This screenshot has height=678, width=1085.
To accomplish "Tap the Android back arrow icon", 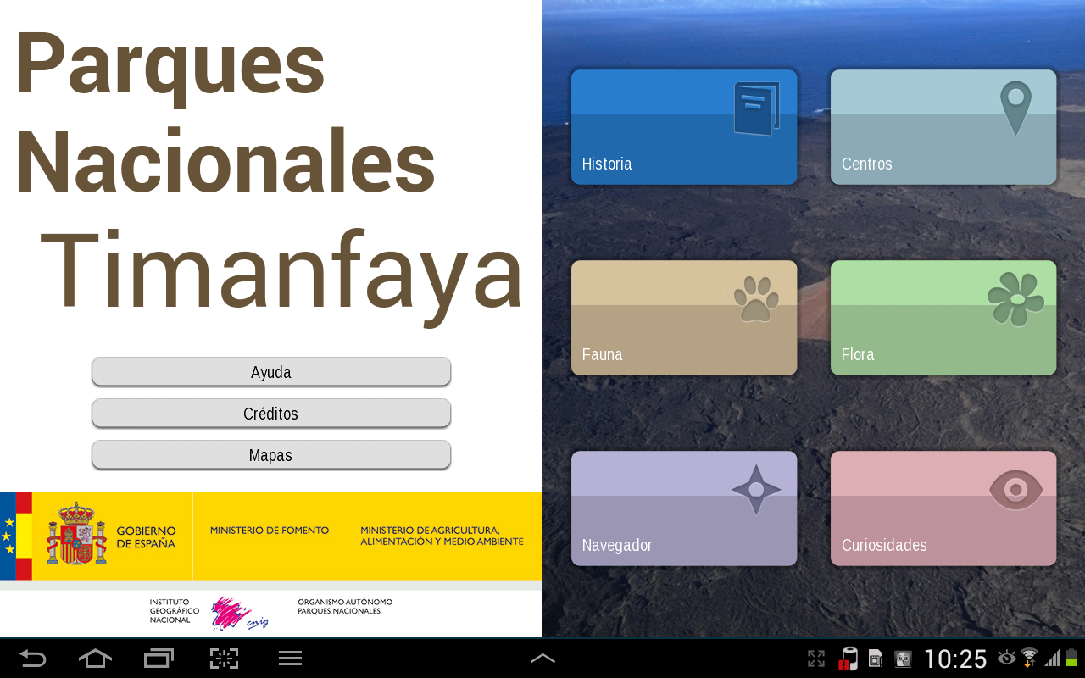I will point(32,659).
